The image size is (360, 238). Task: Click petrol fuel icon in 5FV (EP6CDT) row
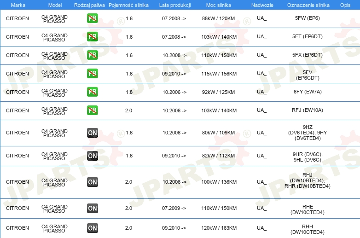pyautogui.click(x=93, y=74)
